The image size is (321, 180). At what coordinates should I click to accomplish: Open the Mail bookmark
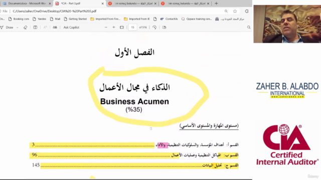(55, 19)
